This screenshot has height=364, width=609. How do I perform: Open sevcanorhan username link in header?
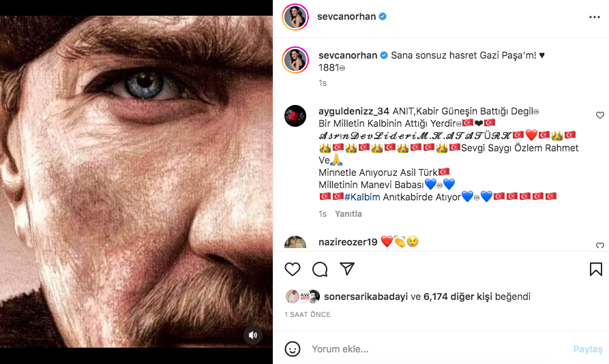point(346,16)
